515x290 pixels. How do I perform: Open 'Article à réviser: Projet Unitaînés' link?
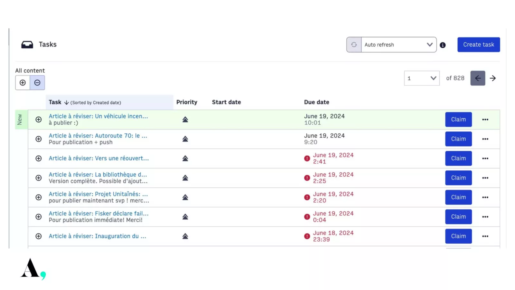[x=98, y=194]
